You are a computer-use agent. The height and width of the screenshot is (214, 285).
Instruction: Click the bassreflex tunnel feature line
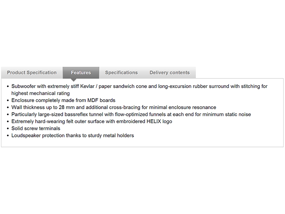(131, 114)
